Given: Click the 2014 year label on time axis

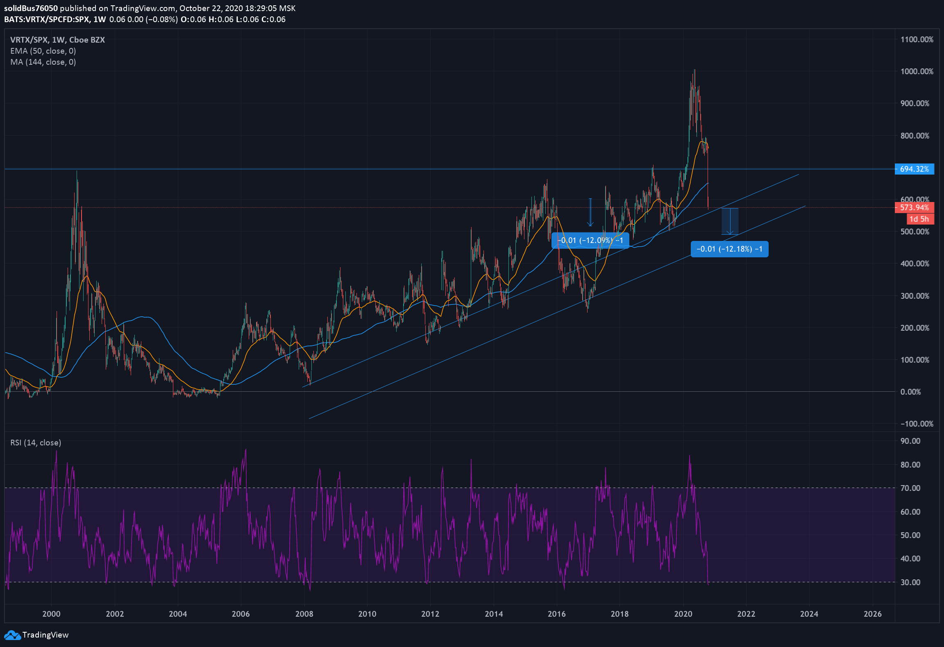Looking at the screenshot, I should point(494,614).
